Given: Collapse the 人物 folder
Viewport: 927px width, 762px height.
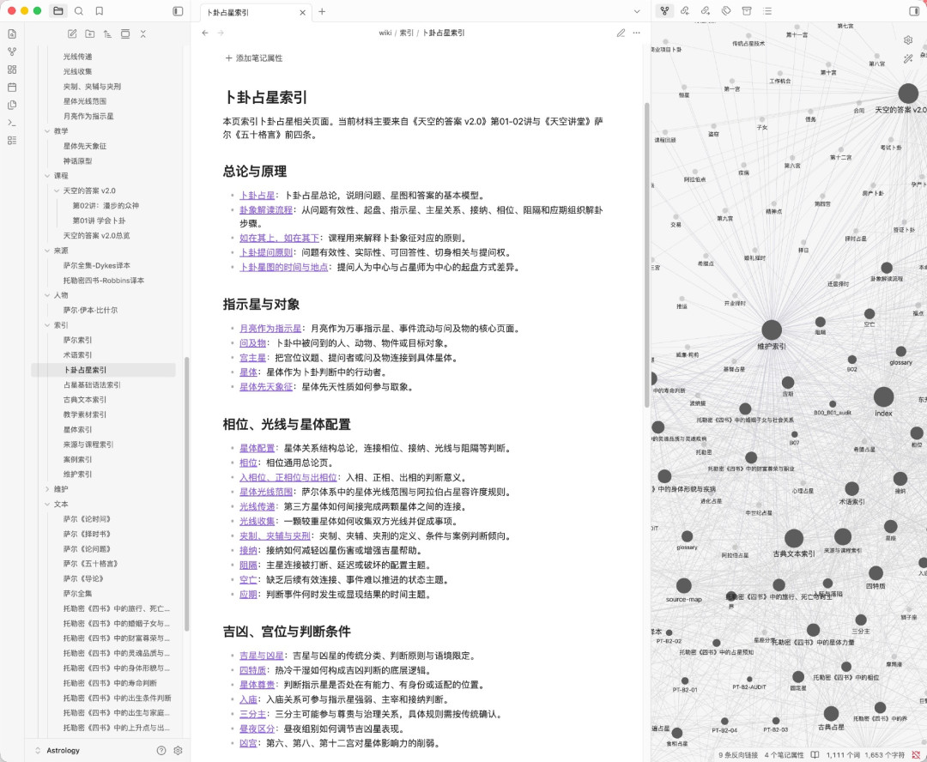Looking at the screenshot, I should pos(47,295).
